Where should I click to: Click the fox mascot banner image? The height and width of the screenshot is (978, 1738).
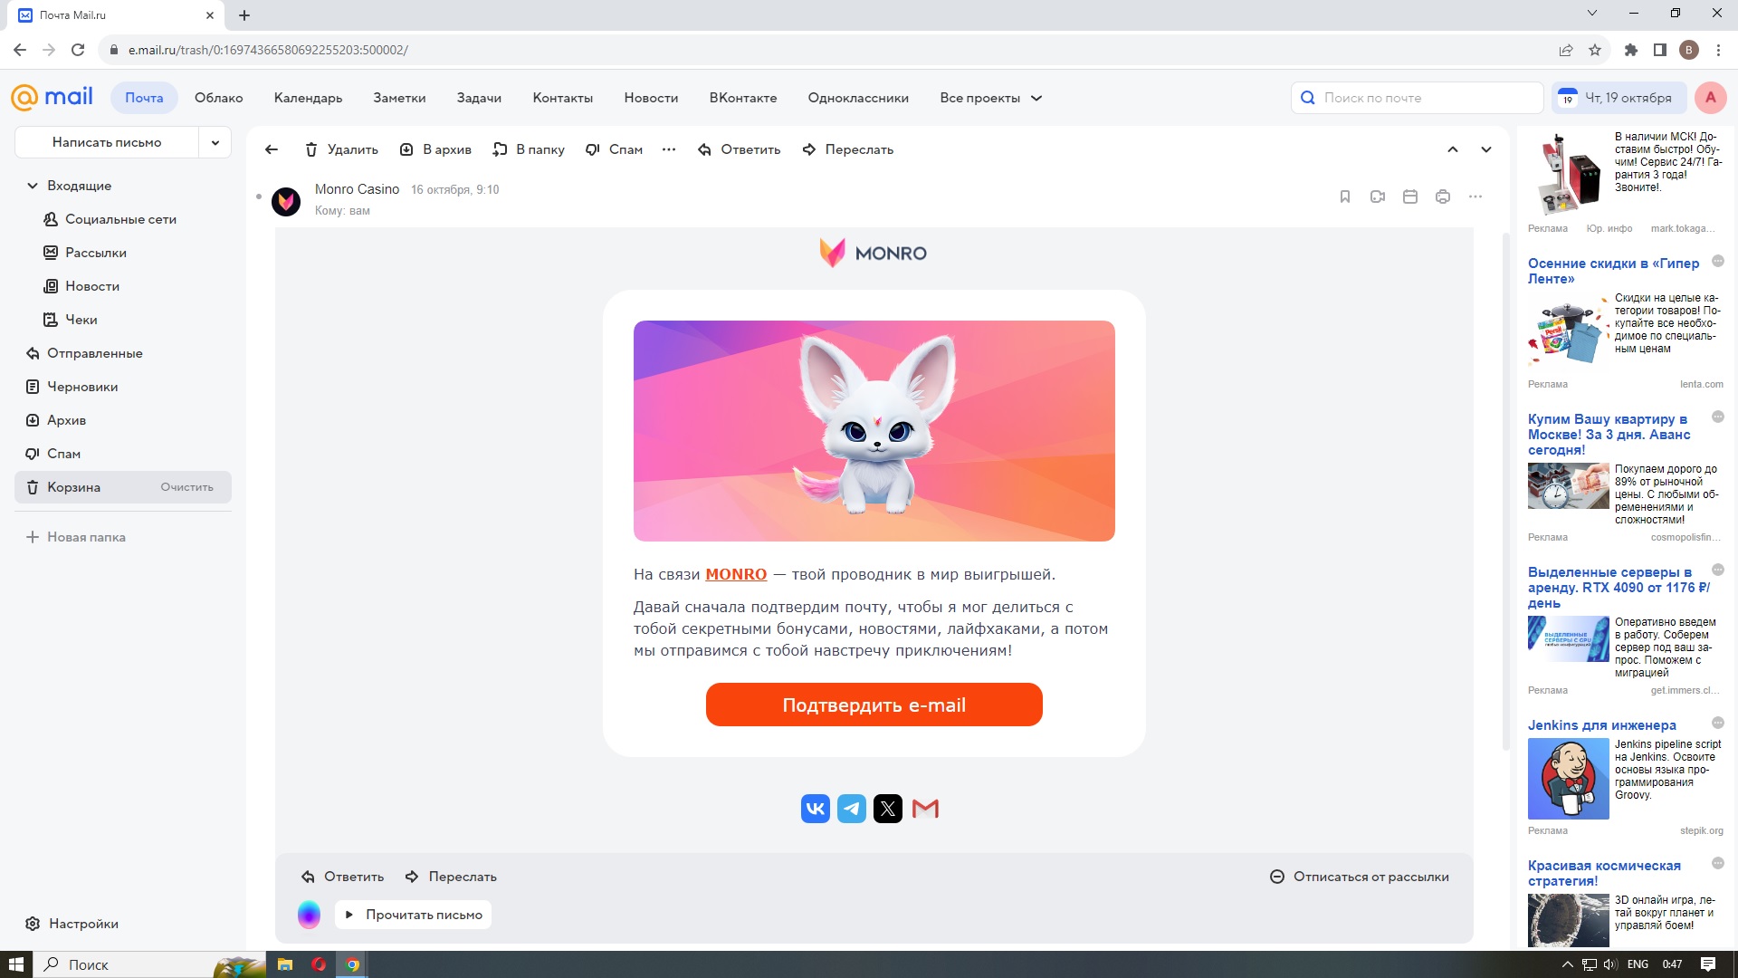tap(874, 431)
